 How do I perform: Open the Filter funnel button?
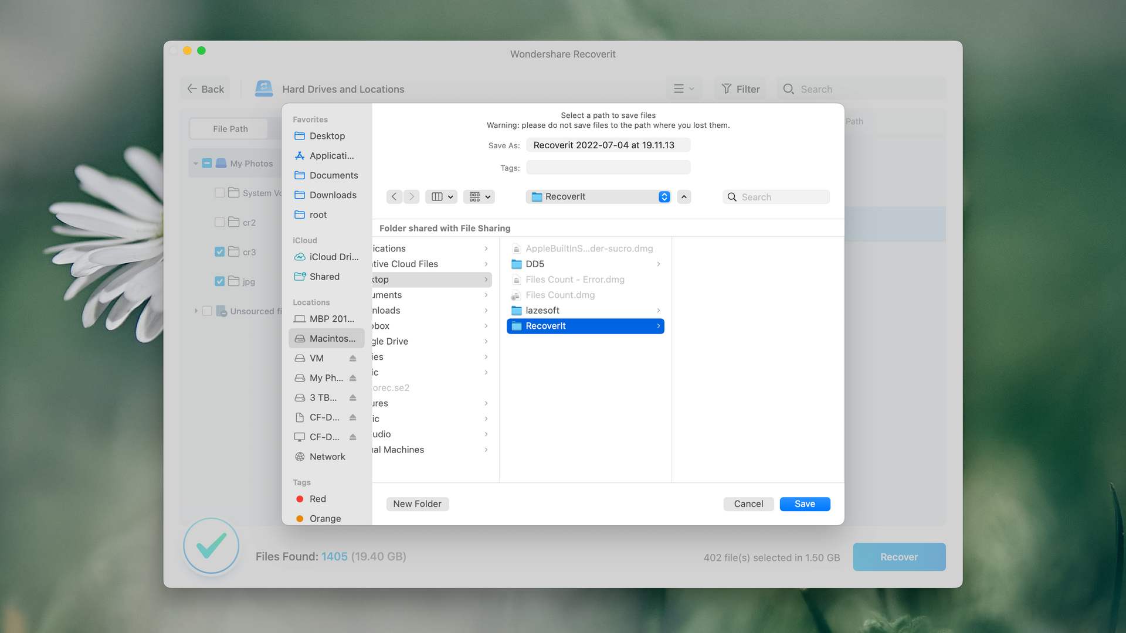(740, 89)
